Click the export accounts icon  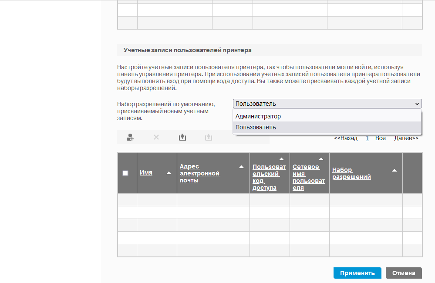pos(209,137)
